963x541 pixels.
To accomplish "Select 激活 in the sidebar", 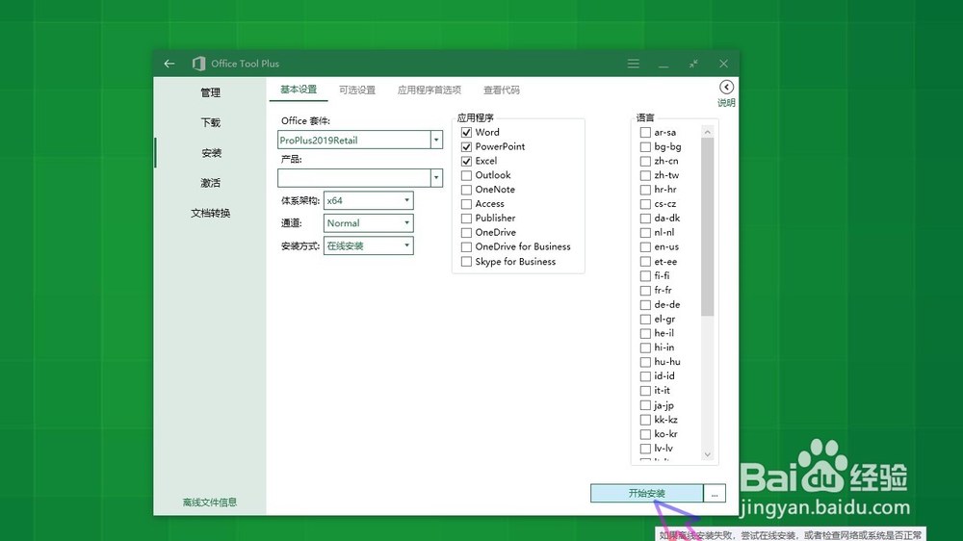I will click(x=211, y=183).
